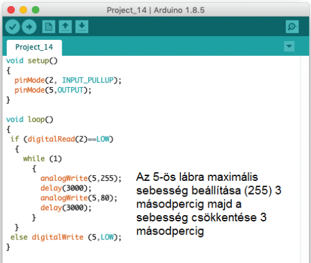Create a new sketch with page icon
The width and height of the screenshot is (311, 263).
(49, 27)
